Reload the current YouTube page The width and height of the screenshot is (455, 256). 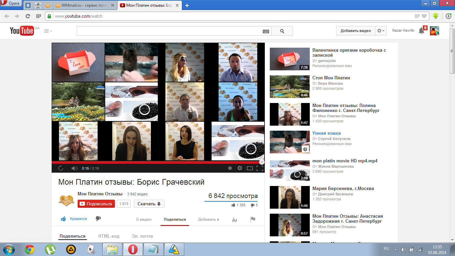click(x=28, y=16)
